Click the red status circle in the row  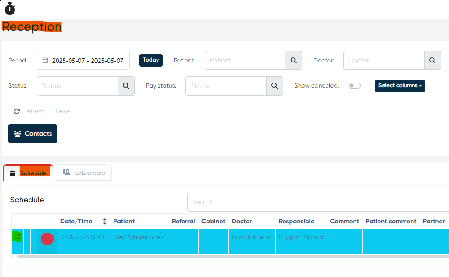(x=47, y=239)
